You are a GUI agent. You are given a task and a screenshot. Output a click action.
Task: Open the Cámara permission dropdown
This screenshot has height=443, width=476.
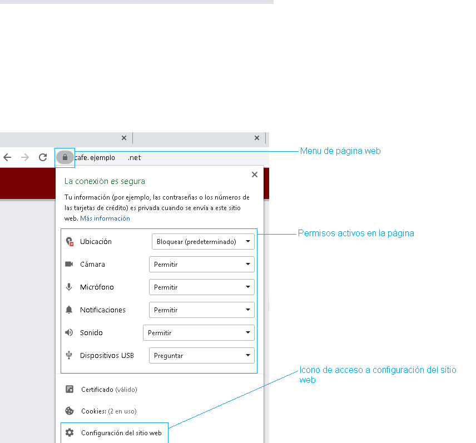click(201, 264)
